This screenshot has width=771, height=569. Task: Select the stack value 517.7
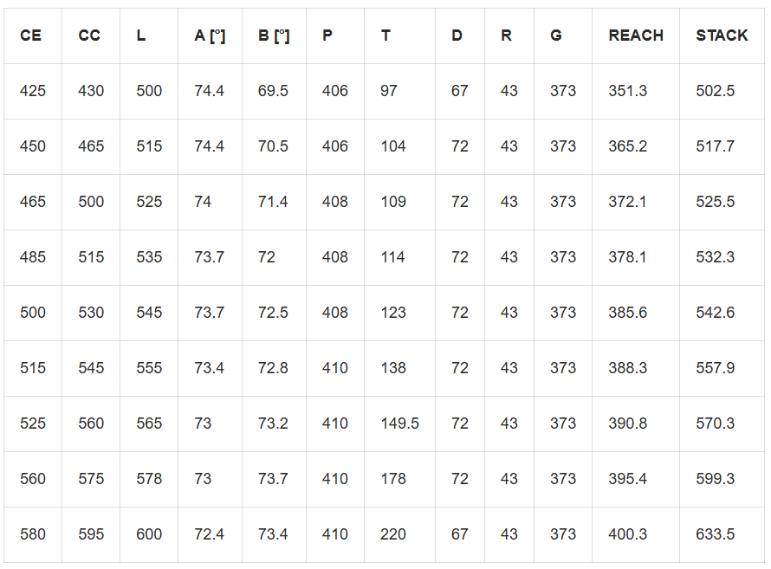(715, 146)
